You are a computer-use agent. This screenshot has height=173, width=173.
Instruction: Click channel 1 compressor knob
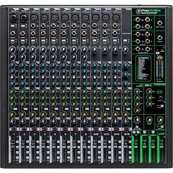click(12, 57)
